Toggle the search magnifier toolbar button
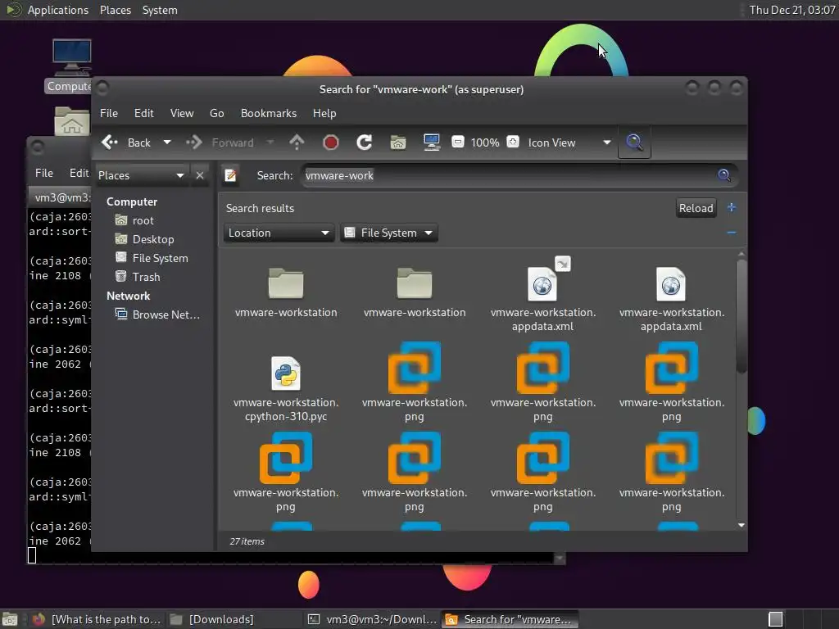Image resolution: width=839 pixels, height=629 pixels. [635, 143]
